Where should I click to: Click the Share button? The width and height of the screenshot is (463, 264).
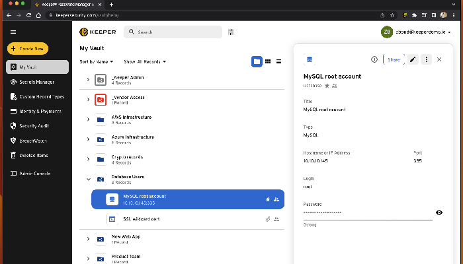tap(394, 59)
